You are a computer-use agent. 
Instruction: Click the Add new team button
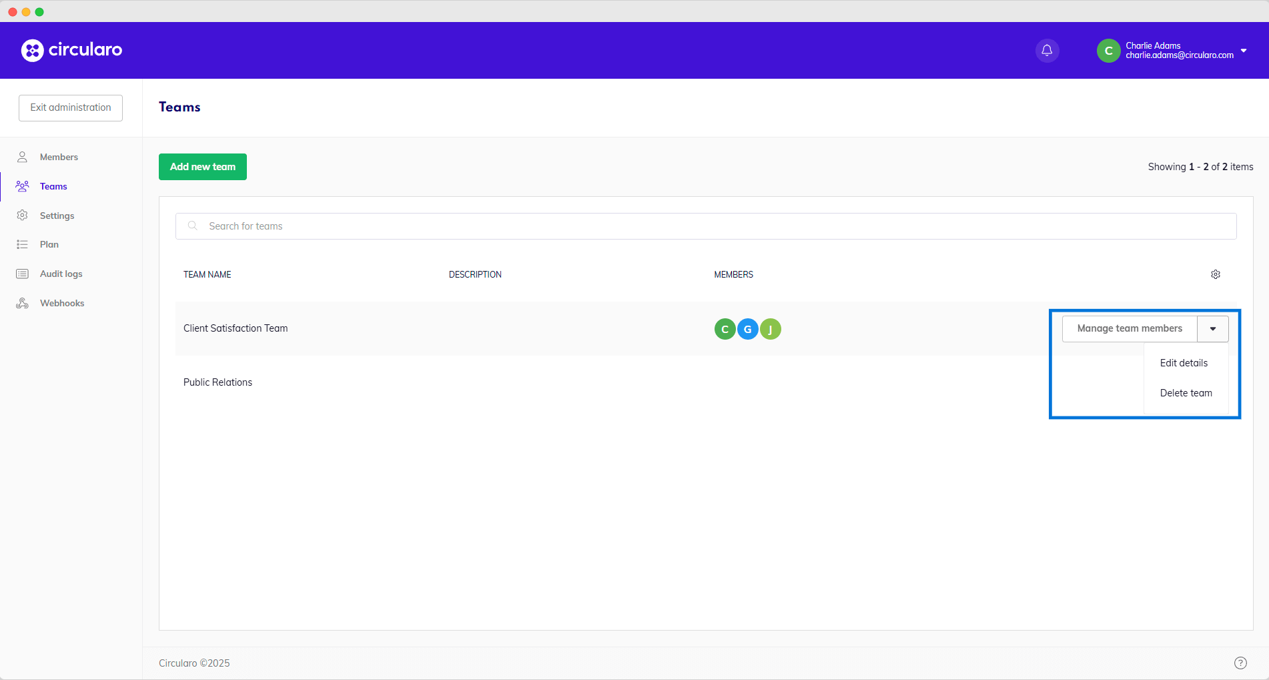[203, 167]
